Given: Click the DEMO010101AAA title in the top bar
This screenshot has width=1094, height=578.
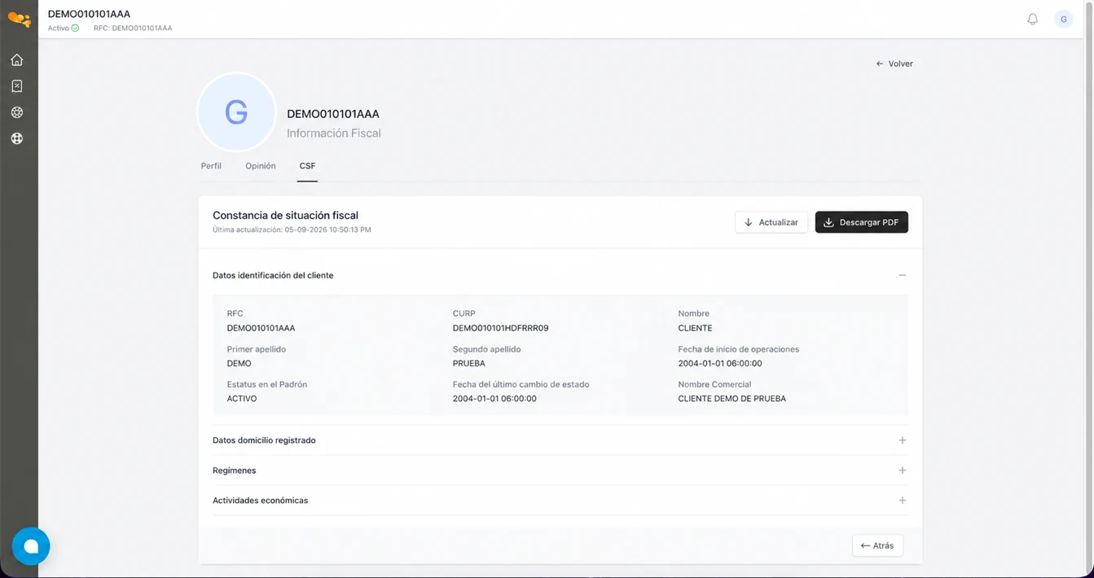Looking at the screenshot, I should coord(89,14).
